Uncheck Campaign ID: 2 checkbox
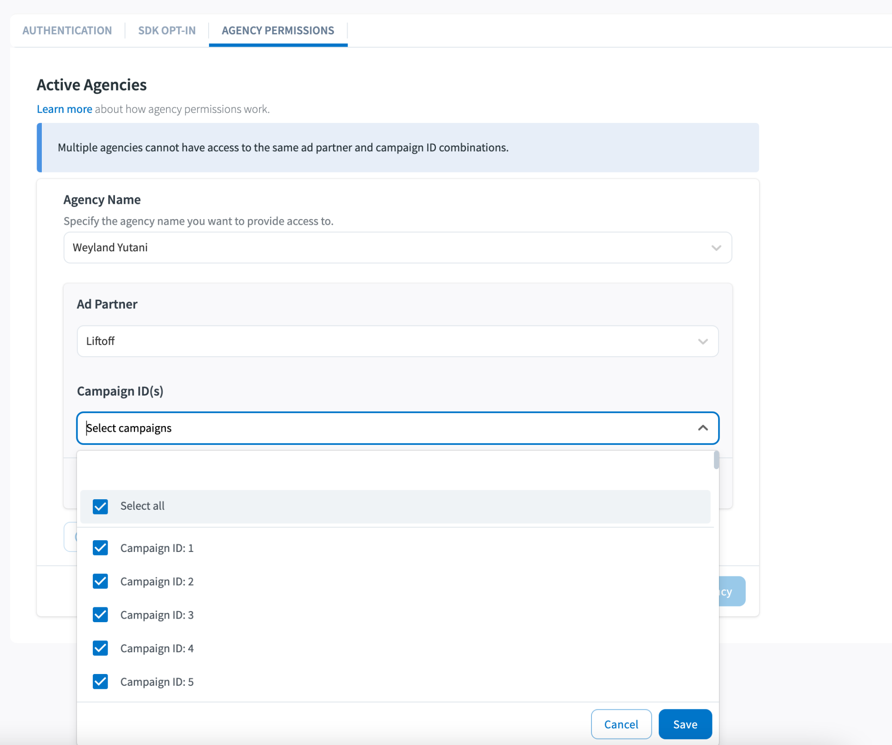This screenshot has height=745, width=892. pyautogui.click(x=100, y=581)
